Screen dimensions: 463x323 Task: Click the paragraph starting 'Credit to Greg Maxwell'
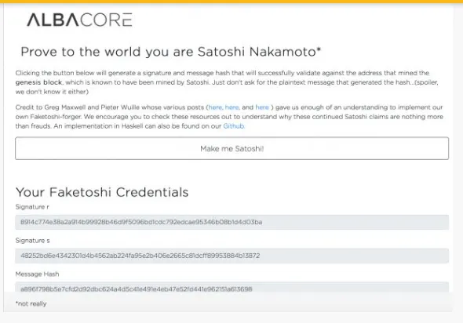pos(229,117)
